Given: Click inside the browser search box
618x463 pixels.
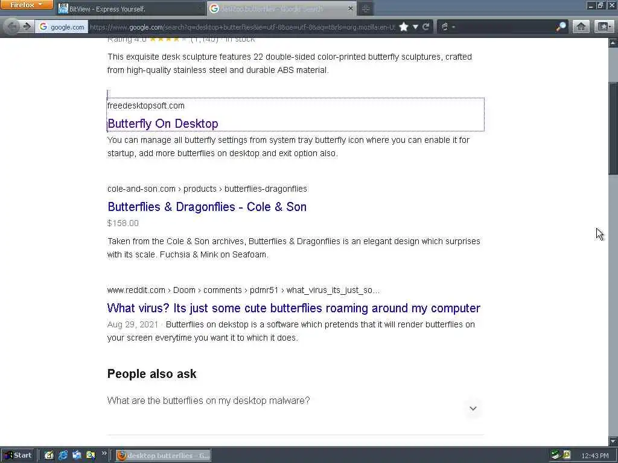Looking at the screenshot, I should [x=506, y=27].
